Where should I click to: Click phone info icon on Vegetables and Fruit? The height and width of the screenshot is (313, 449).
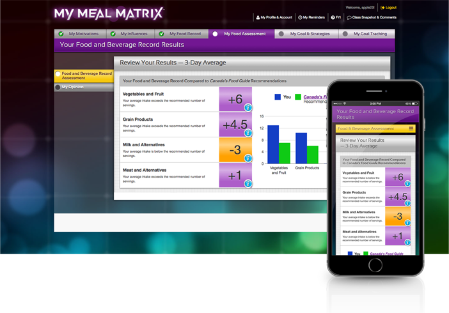[x=407, y=184]
